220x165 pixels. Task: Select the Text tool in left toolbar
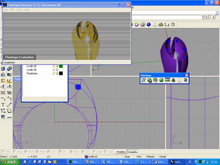click(x=3, y=105)
